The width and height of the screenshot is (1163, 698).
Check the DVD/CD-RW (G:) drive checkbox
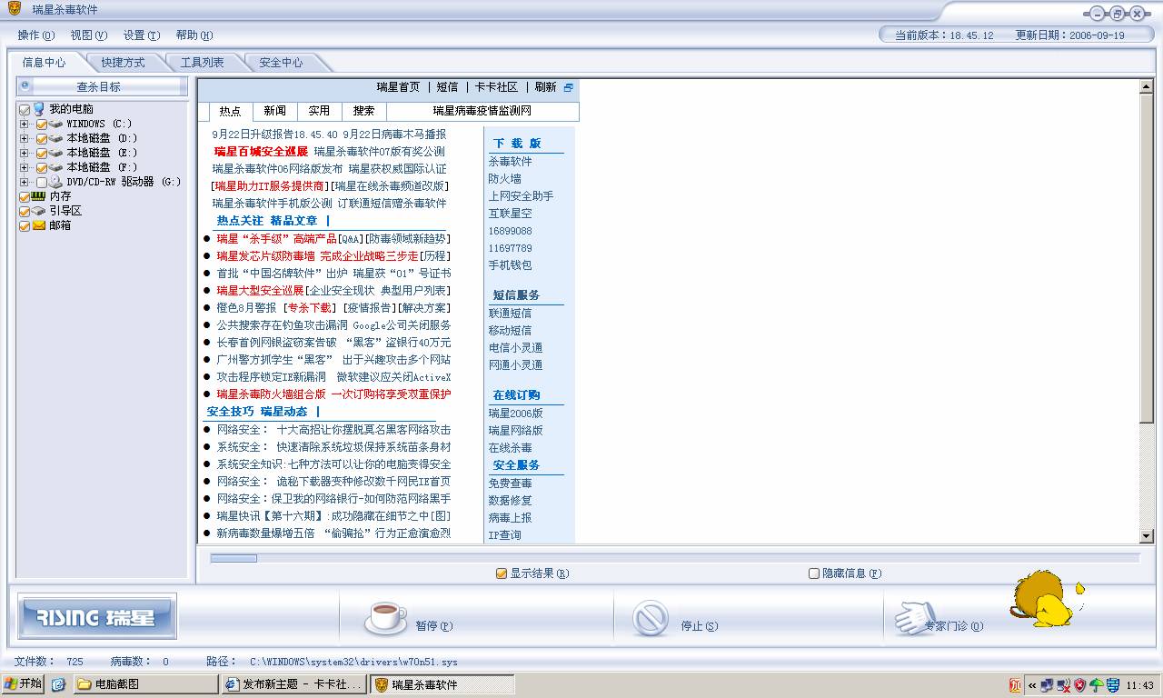(42, 182)
